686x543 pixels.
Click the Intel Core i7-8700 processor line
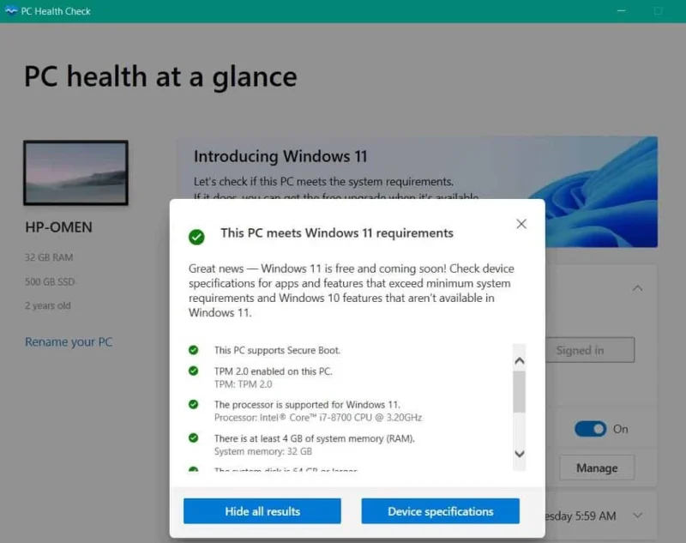point(318,418)
